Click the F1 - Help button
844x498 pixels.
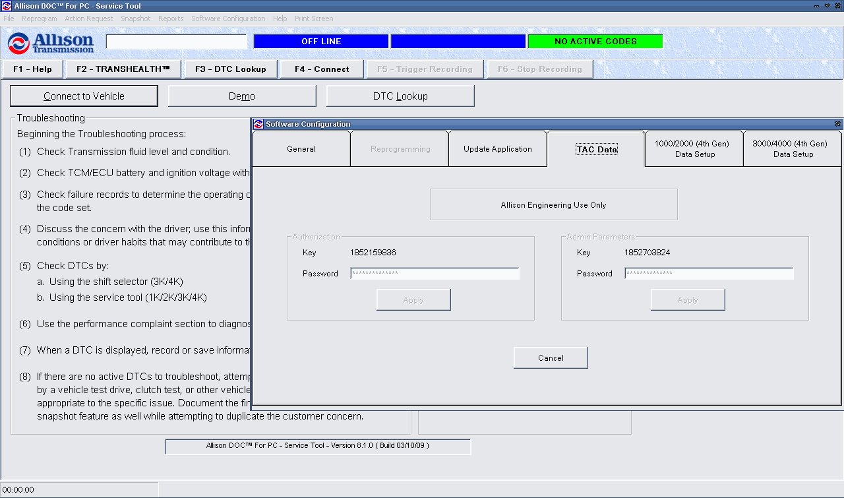click(x=32, y=69)
